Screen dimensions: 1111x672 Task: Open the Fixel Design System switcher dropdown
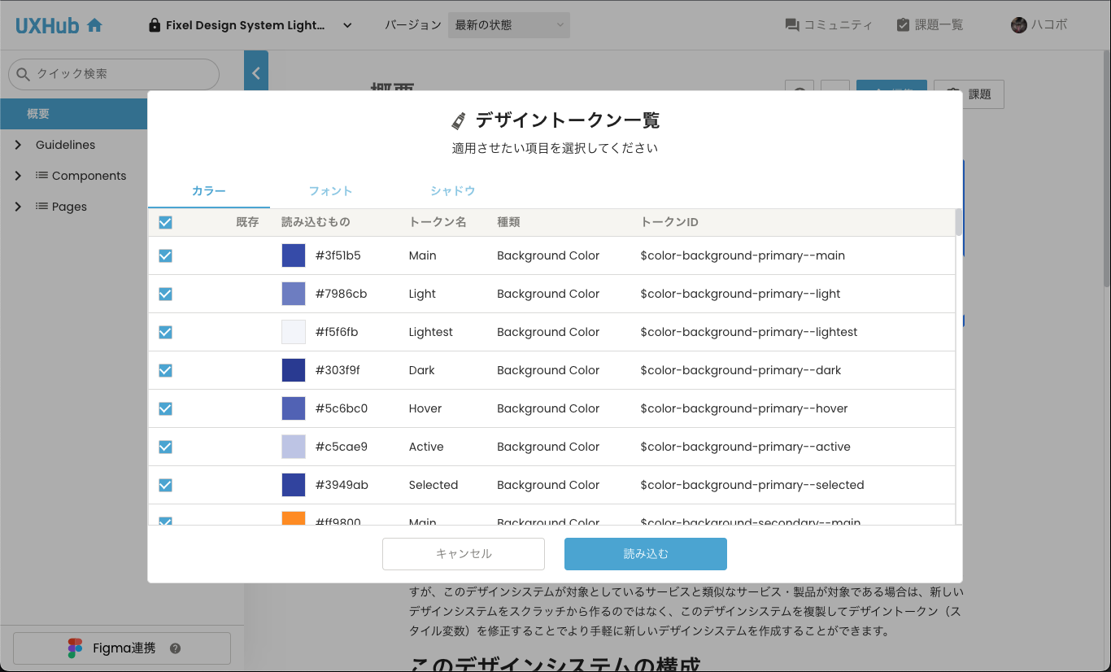347,24
